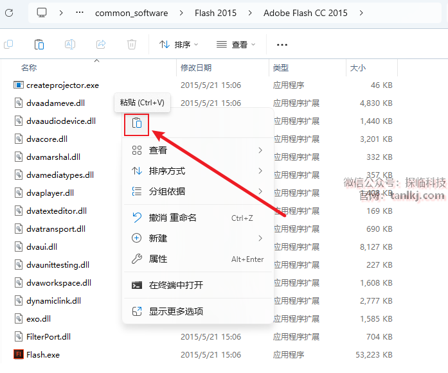
Task: Click the This PC monitor icon
Action: pos(42,13)
